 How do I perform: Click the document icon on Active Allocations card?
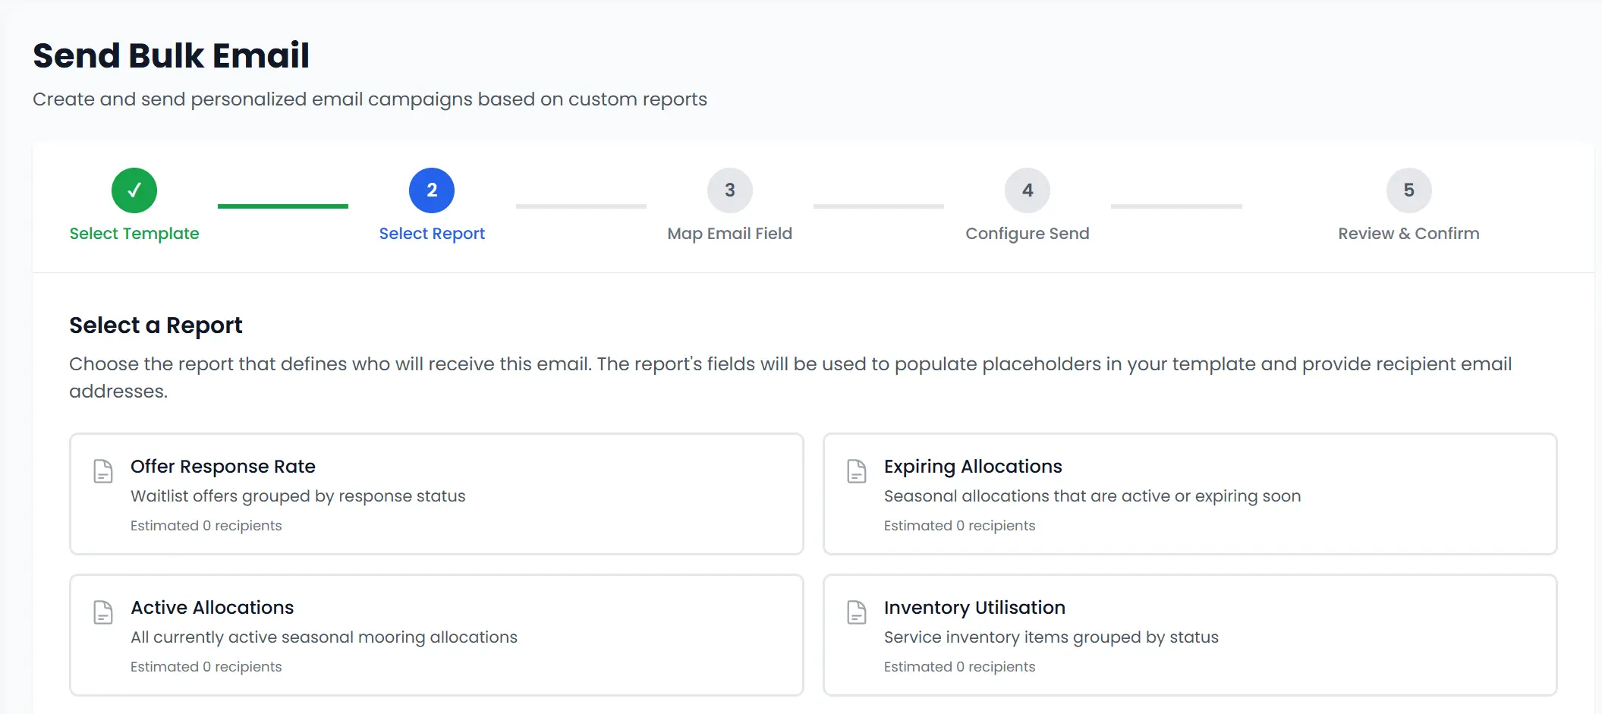(102, 612)
